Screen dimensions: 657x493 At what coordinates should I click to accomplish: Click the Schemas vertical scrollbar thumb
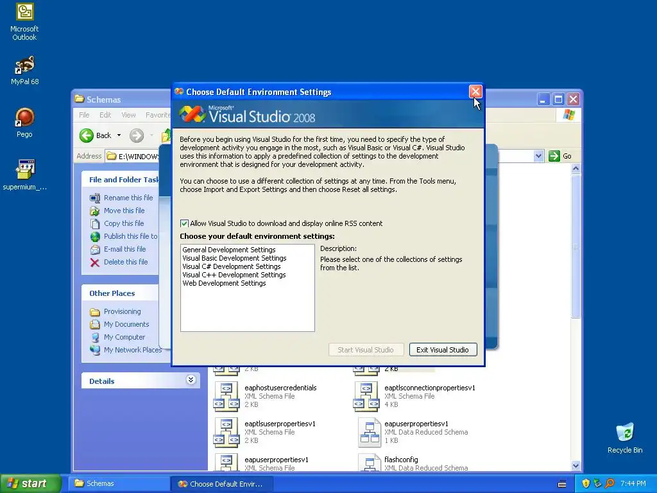pyautogui.click(x=576, y=246)
